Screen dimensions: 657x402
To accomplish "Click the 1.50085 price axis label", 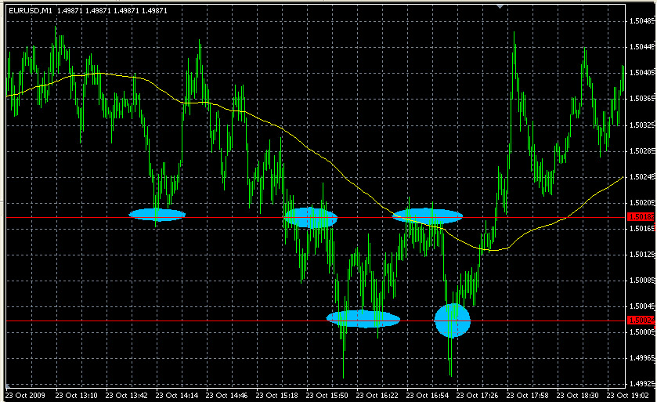I will pyautogui.click(x=641, y=280).
